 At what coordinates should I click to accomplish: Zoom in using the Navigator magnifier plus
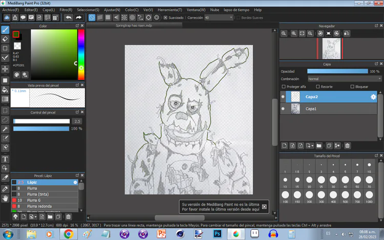294,33
